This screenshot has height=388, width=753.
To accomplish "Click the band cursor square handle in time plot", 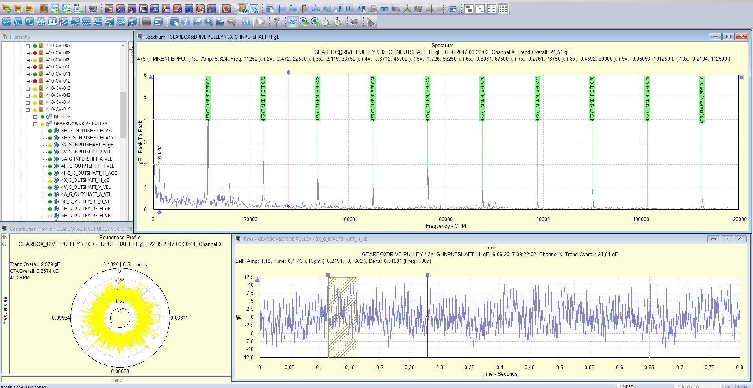I will coord(328,275).
